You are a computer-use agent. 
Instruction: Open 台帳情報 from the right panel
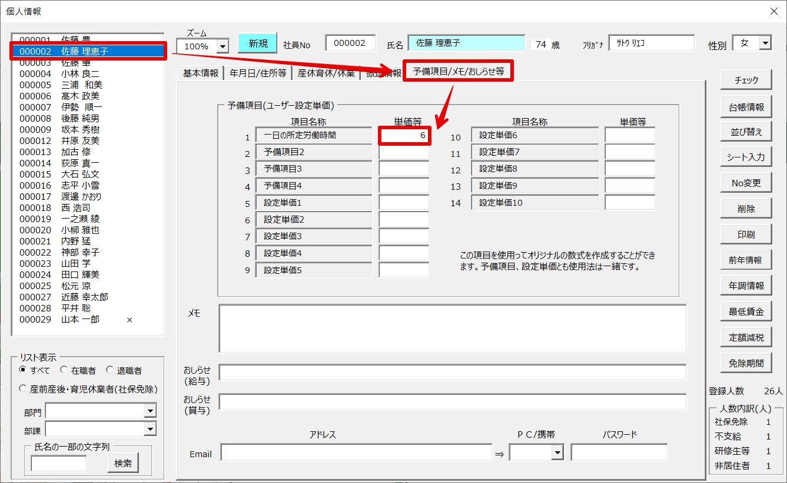(746, 107)
